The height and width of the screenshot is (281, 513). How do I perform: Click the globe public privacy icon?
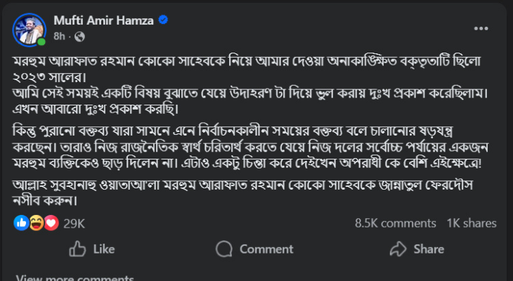coord(79,36)
